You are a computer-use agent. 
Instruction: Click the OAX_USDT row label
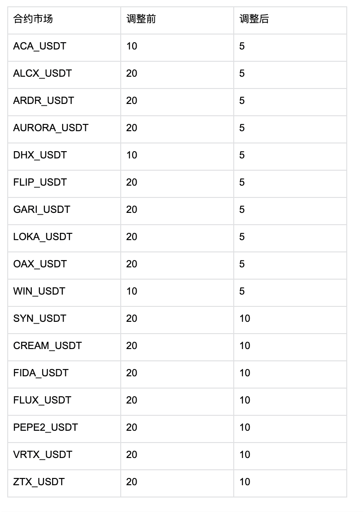coord(40,264)
